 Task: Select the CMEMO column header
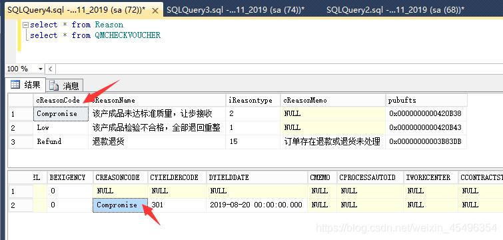[x=322, y=177]
